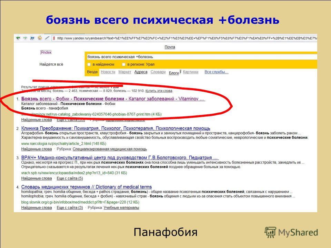Image resolution: width=331 pixels, height=248 pixels.
Task: Switch to the Словари tab
Action: pos(158,72)
